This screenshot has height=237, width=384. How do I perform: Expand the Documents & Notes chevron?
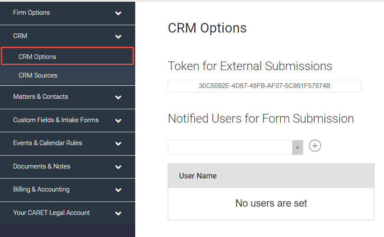coord(118,167)
